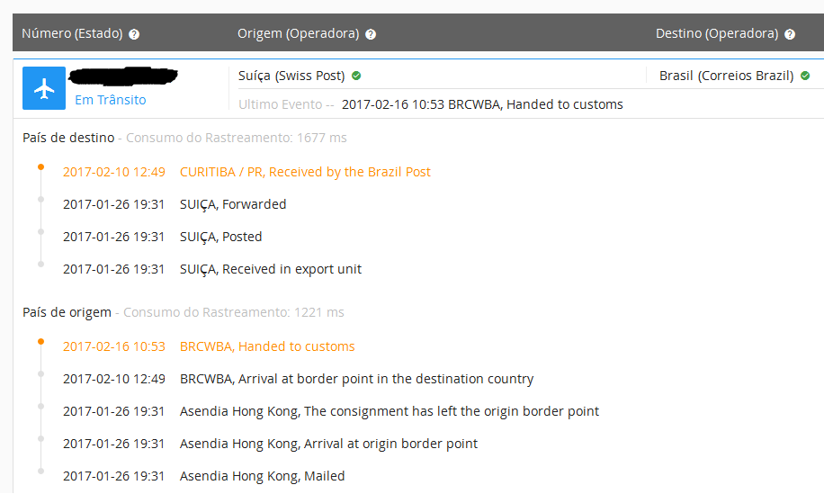Click the orange marker for Handed to customs
Image resolution: width=824 pixels, height=494 pixels.
coord(40,341)
